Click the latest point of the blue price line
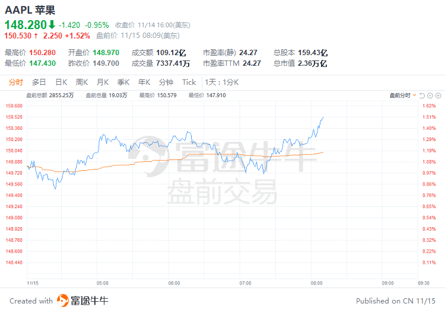 pos(323,117)
